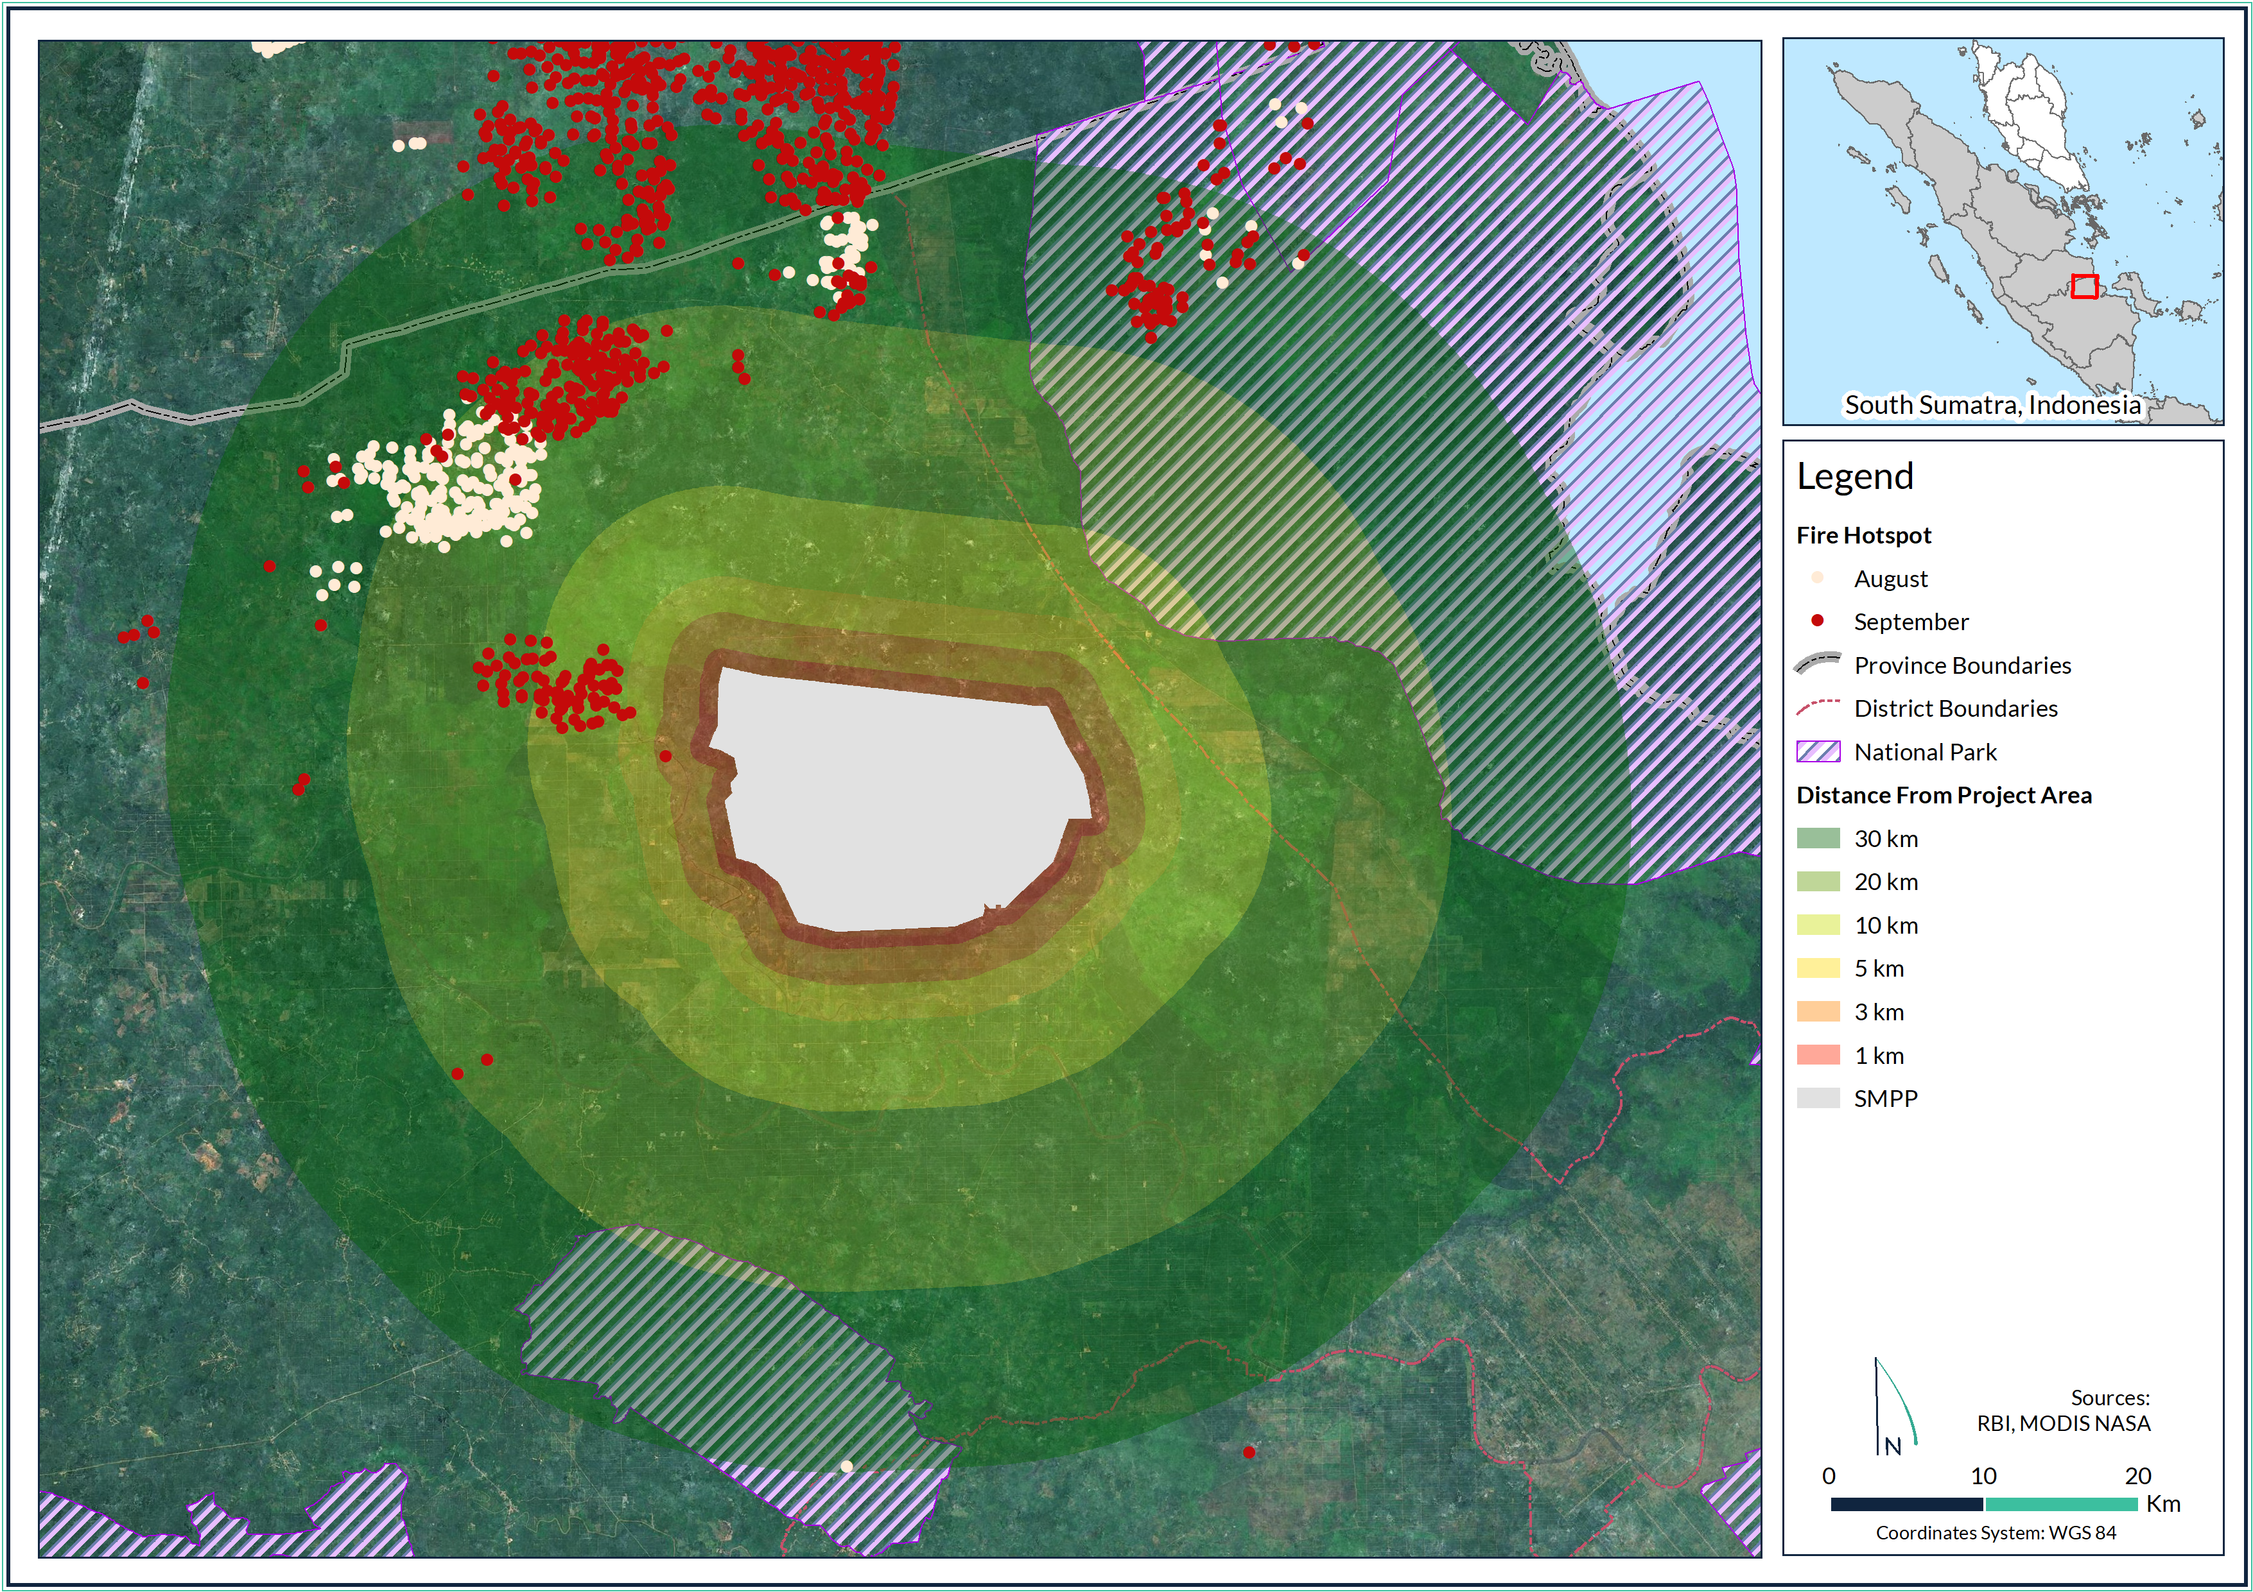Click the SMPP grey legend swatch
Viewport: 2253px width, 1592px height.
pos(1817,1098)
